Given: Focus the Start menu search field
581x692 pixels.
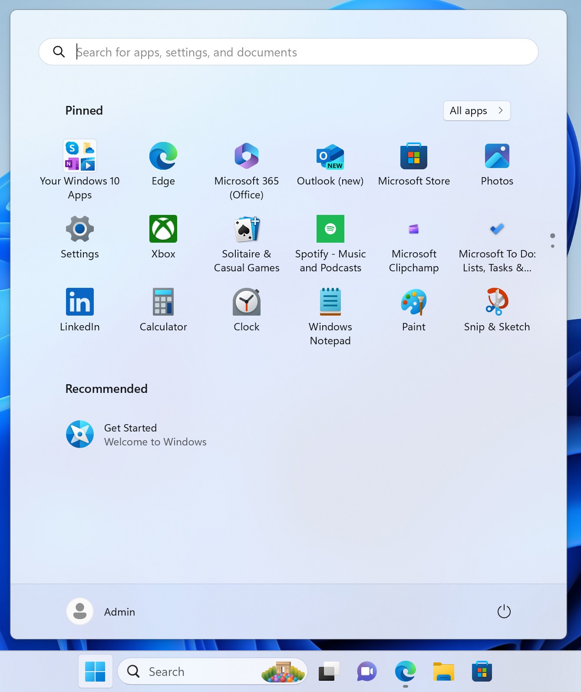Looking at the screenshot, I should point(288,52).
